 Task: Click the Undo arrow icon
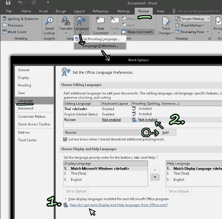pyautogui.click(x=21, y=3)
